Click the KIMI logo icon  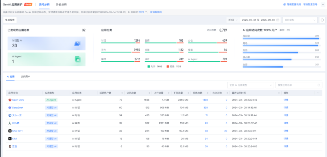click(10, 139)
